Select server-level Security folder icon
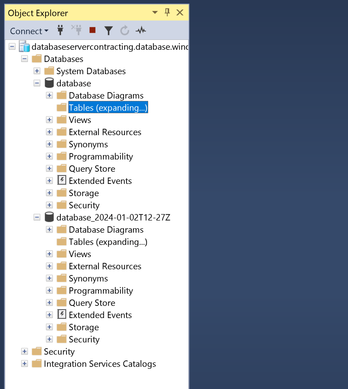348x389 pixels. pos(37,351)
